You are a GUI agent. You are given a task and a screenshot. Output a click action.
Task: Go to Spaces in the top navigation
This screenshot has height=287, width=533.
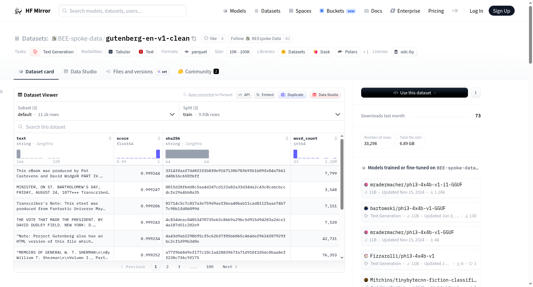(300, 11)
